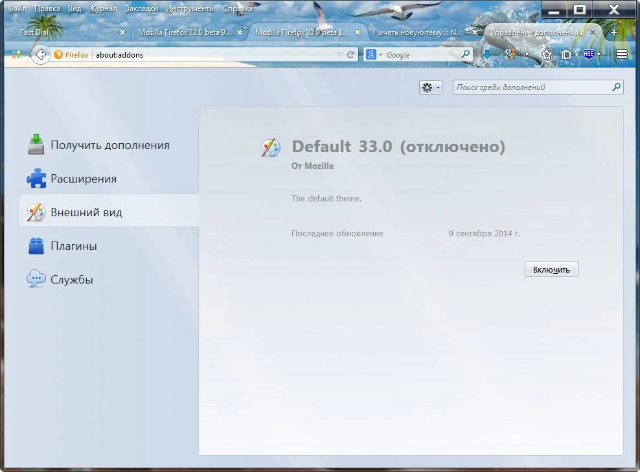Open the Вид menu
Image resolution: width=640 pixels, height=472 pixels.
[74, 8]
